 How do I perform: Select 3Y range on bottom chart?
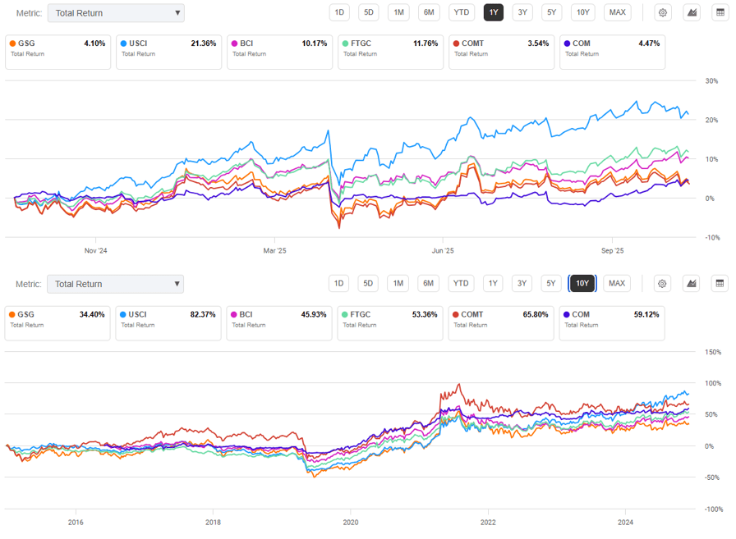522,284
